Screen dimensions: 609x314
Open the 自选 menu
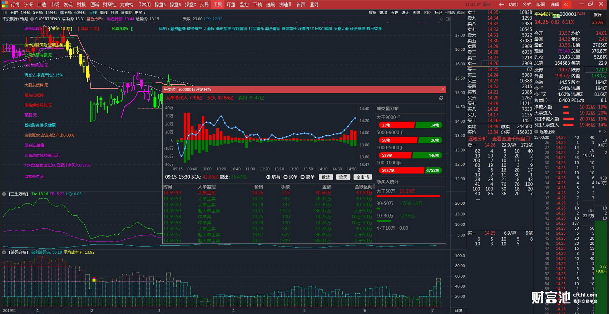(x=41, y=5)
